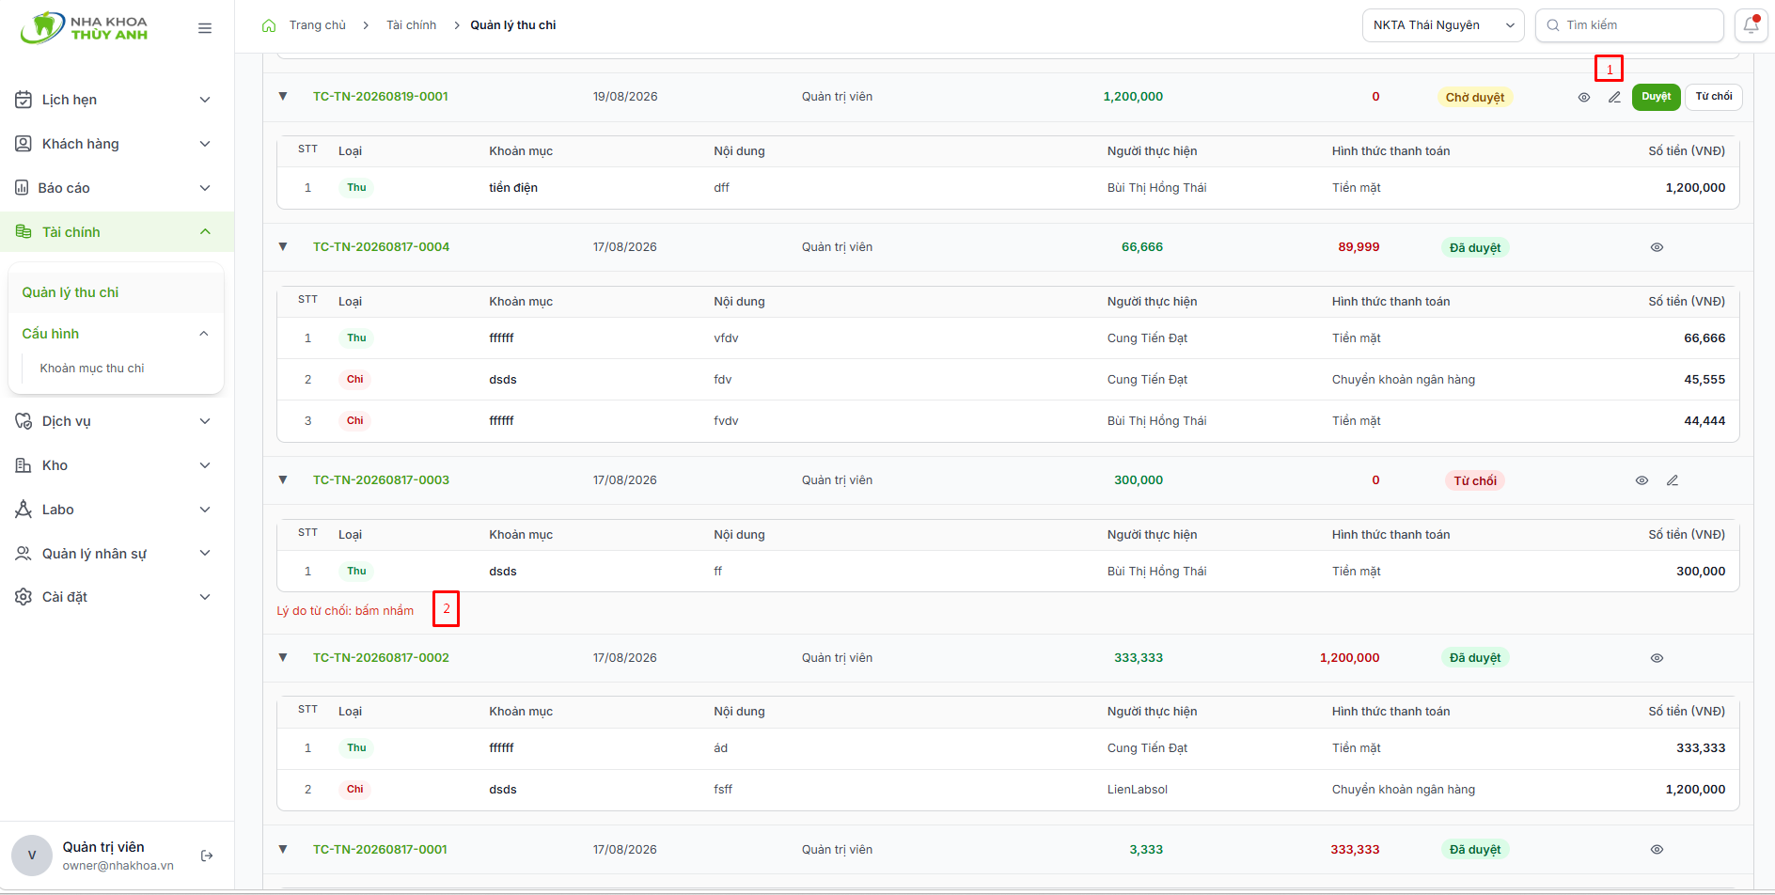Open the NKTA Thái Nguyên branch dropdown
This screenshot has height=895, width=1775.
click(1443, 25)
